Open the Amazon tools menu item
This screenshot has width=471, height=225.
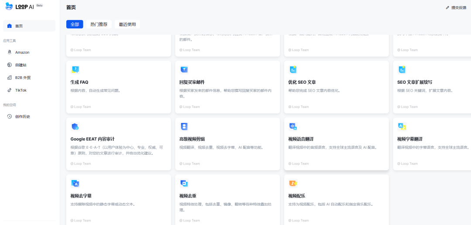pyautogui.click(x=22, y=52)
